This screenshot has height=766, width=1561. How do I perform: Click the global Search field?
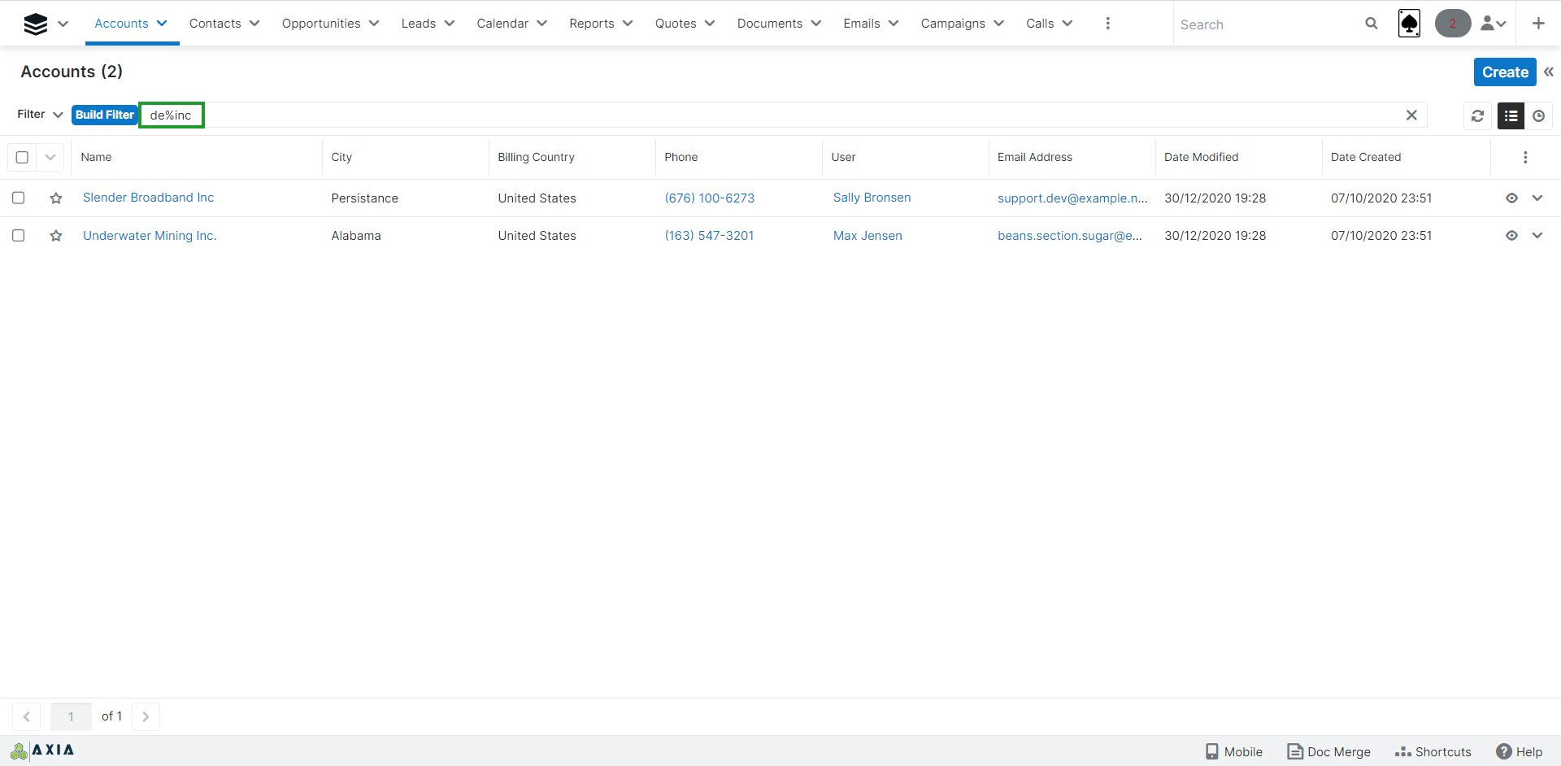click(x=1268, y=24)
